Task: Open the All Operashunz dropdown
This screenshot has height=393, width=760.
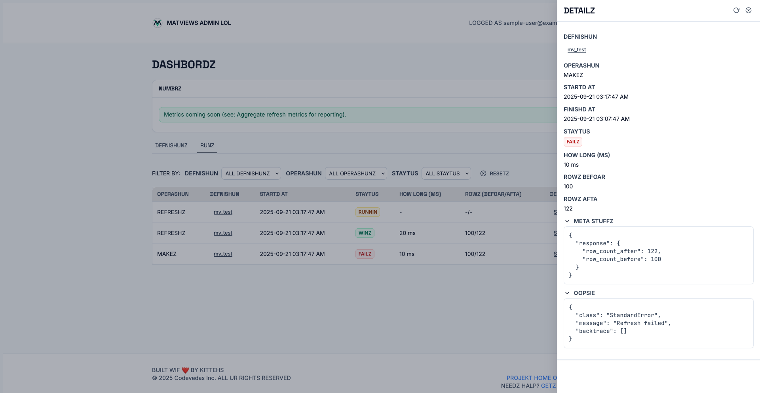Action: click(355, 173)
